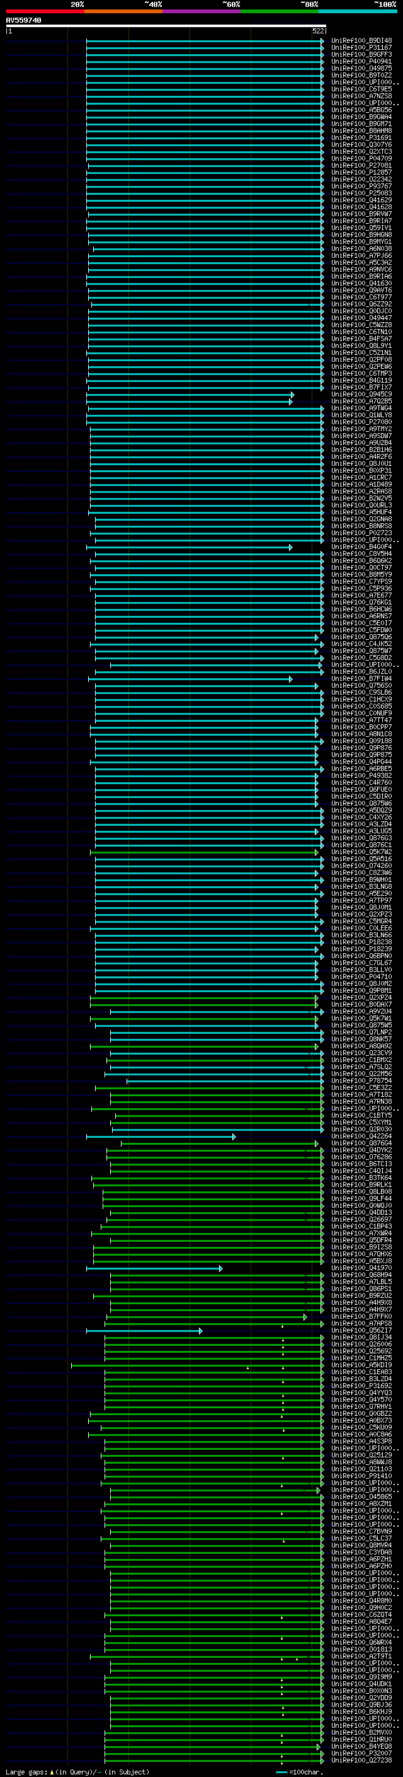This screenshot has height=1777, width=403.
Task: Open the UniRef100_Q2XPZ4 entry
Action: (361, 997)
